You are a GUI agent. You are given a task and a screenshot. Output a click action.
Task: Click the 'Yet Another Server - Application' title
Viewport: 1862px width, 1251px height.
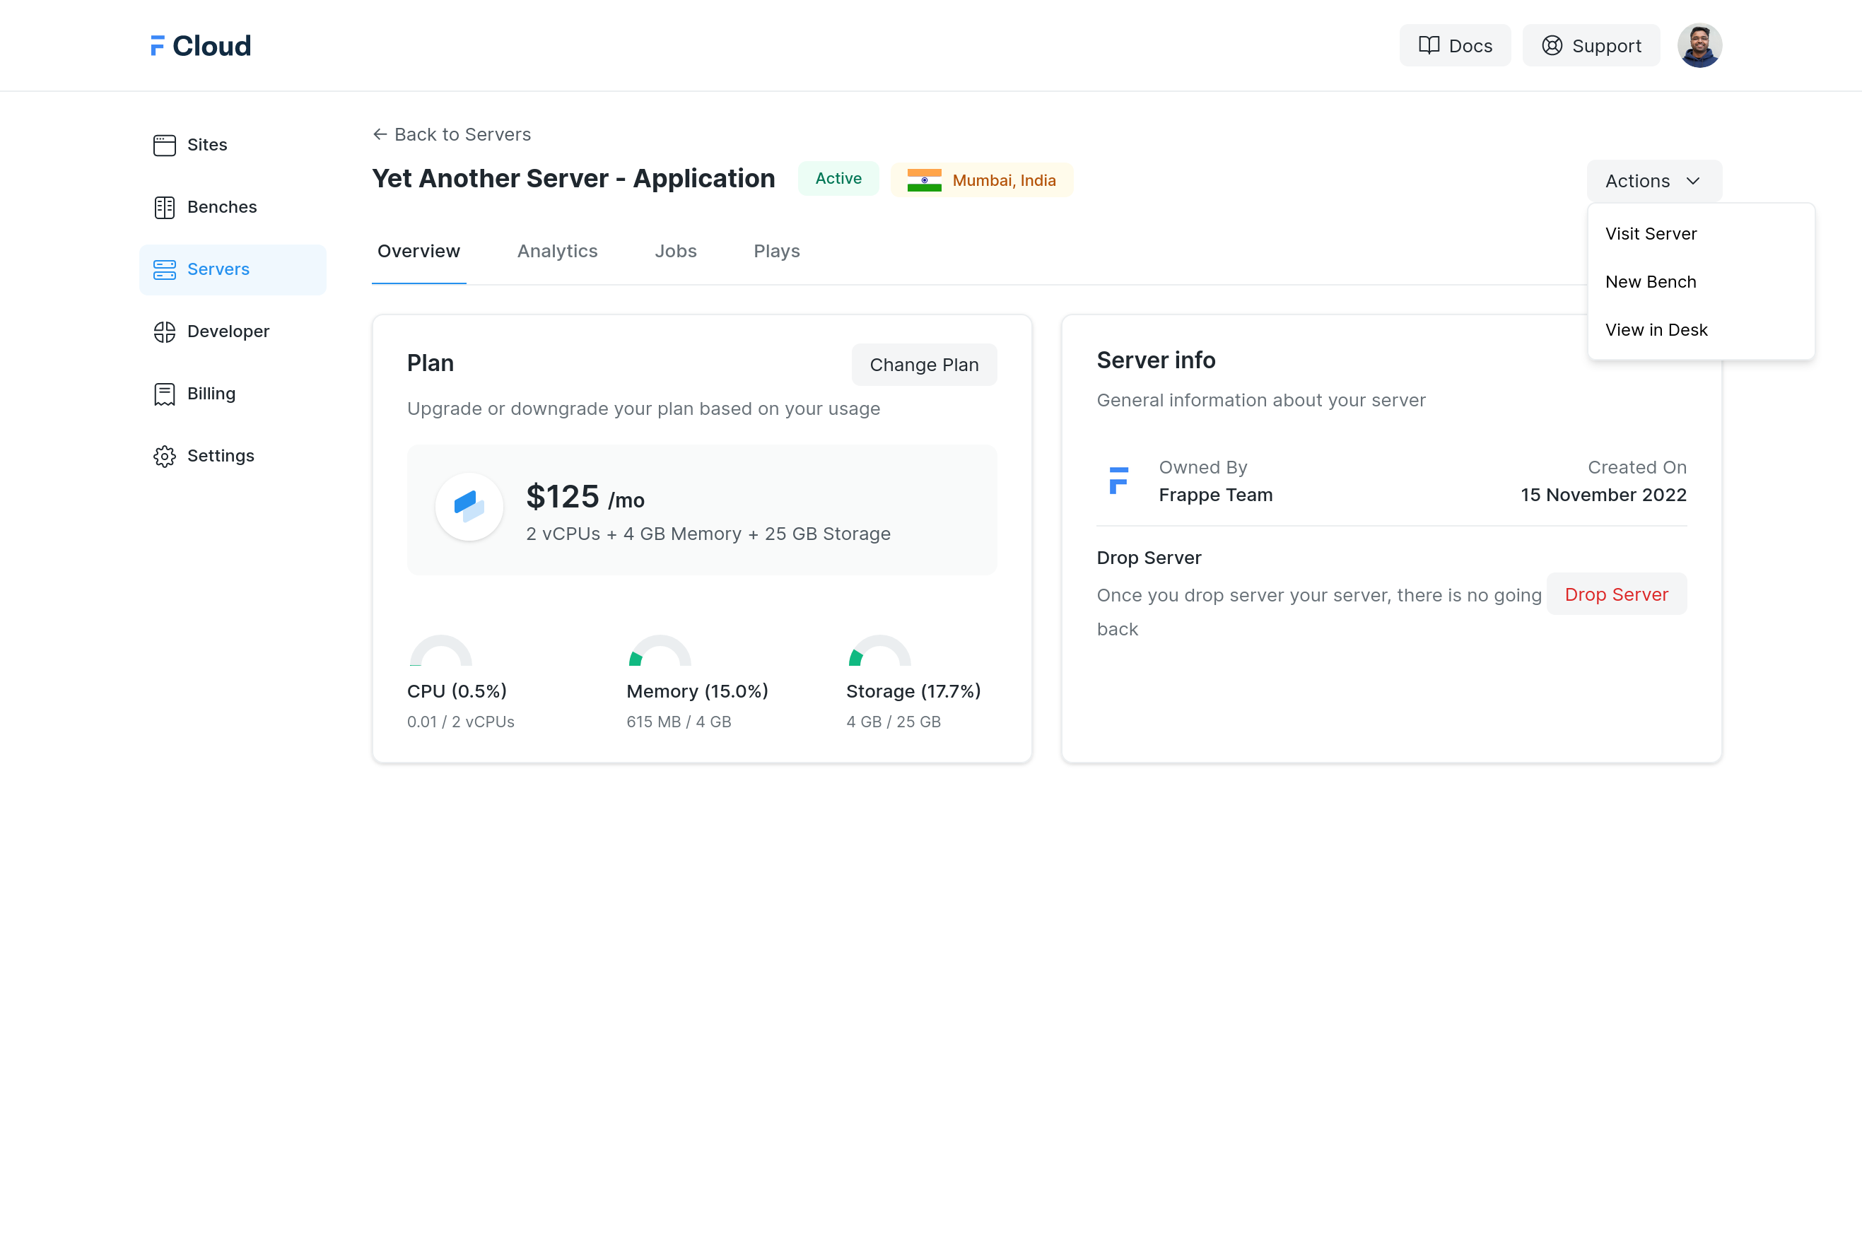pyautogui.click(x=573, y=179)
